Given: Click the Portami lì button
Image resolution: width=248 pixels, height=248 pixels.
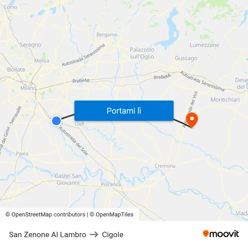Looking at the screenshot, I should click(124, 111).
